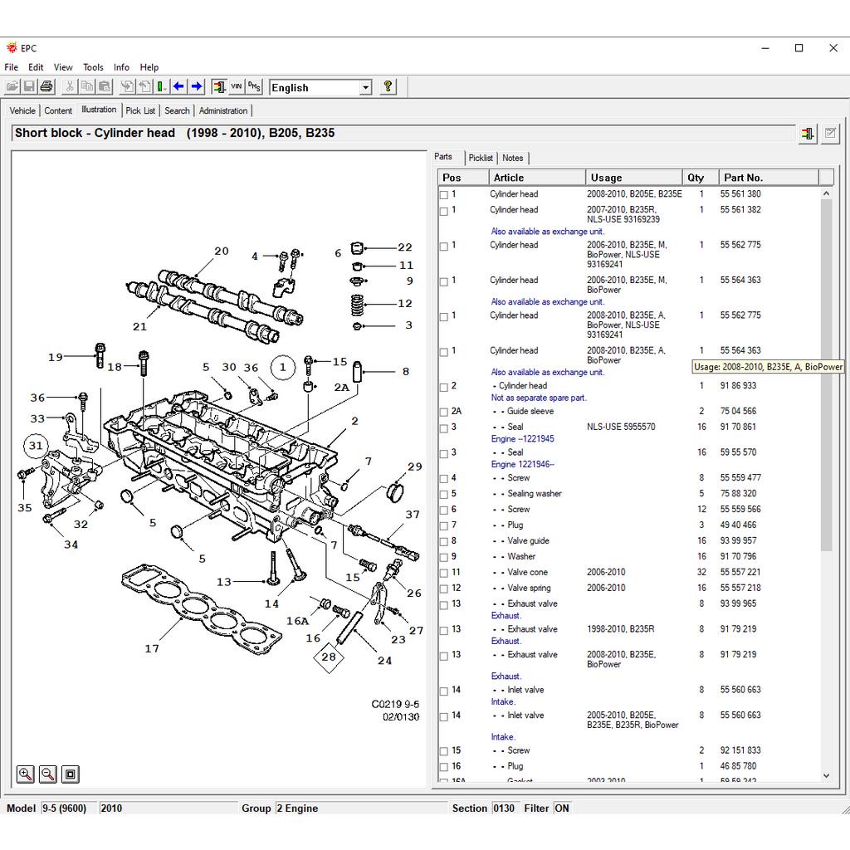Click the scroll down arrow of parts list
850x850 pixels.
click(825, 775)
